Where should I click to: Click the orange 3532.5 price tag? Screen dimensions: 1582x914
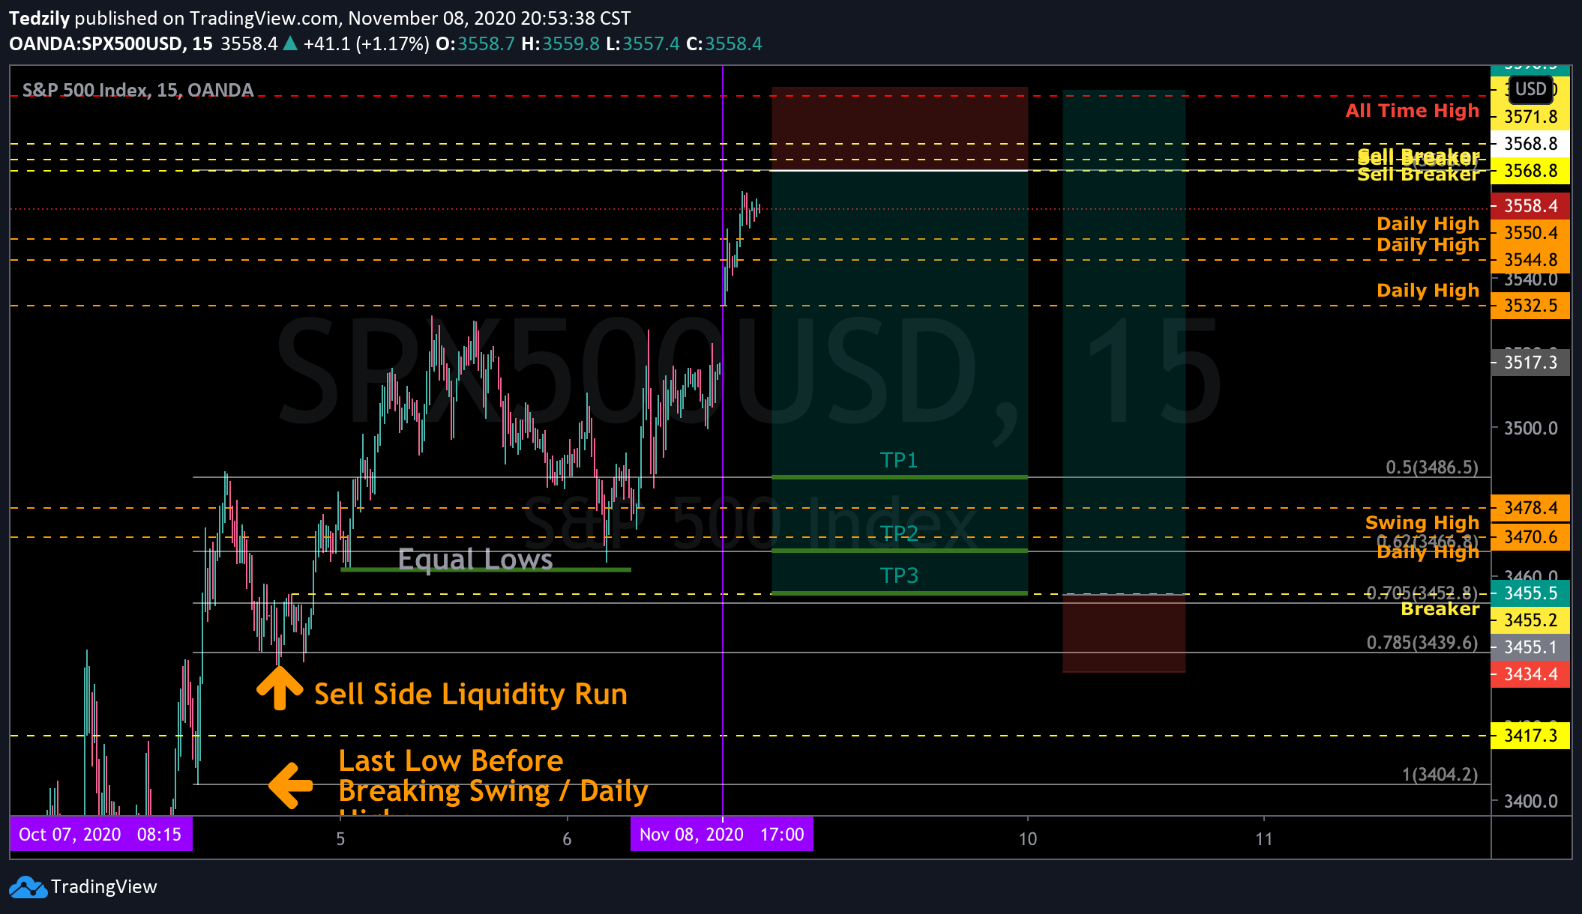(x=1530, y=306)
